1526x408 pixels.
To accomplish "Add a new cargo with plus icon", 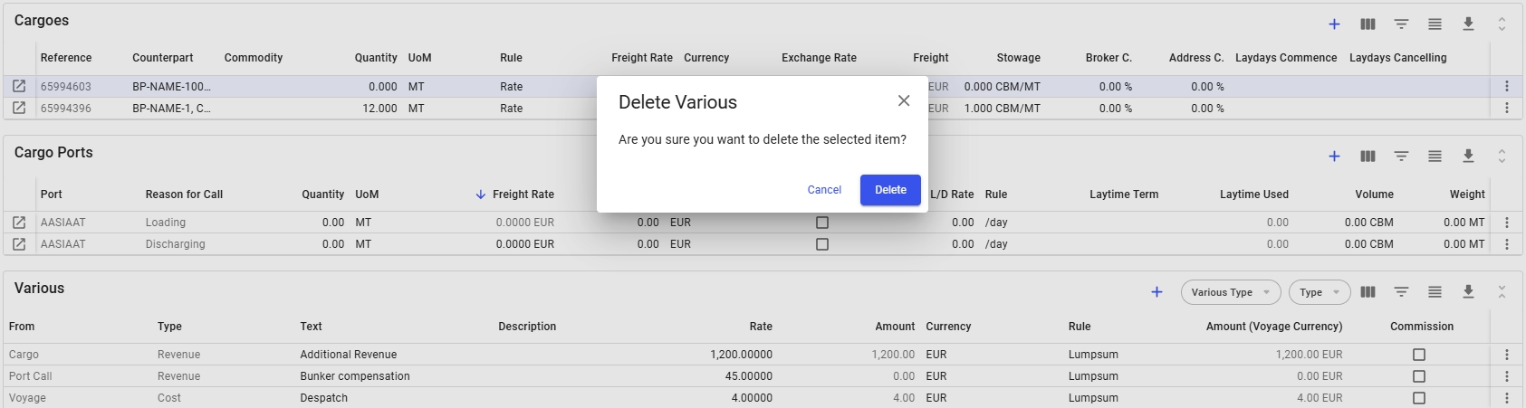I will click(1334, 24).
